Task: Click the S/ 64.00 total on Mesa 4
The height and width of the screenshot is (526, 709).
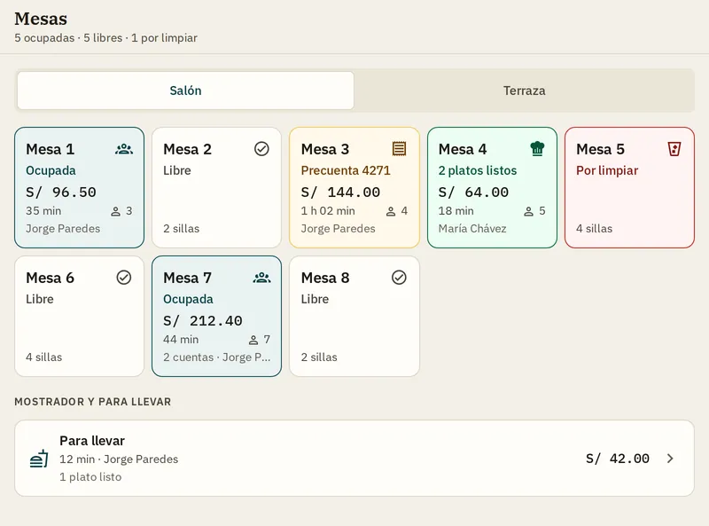Action: pos(473,192)
